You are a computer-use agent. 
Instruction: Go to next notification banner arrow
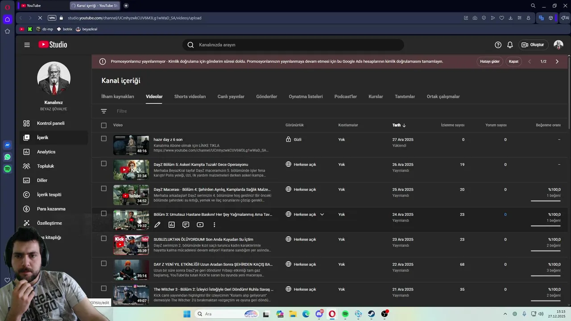tap(557, 62)
